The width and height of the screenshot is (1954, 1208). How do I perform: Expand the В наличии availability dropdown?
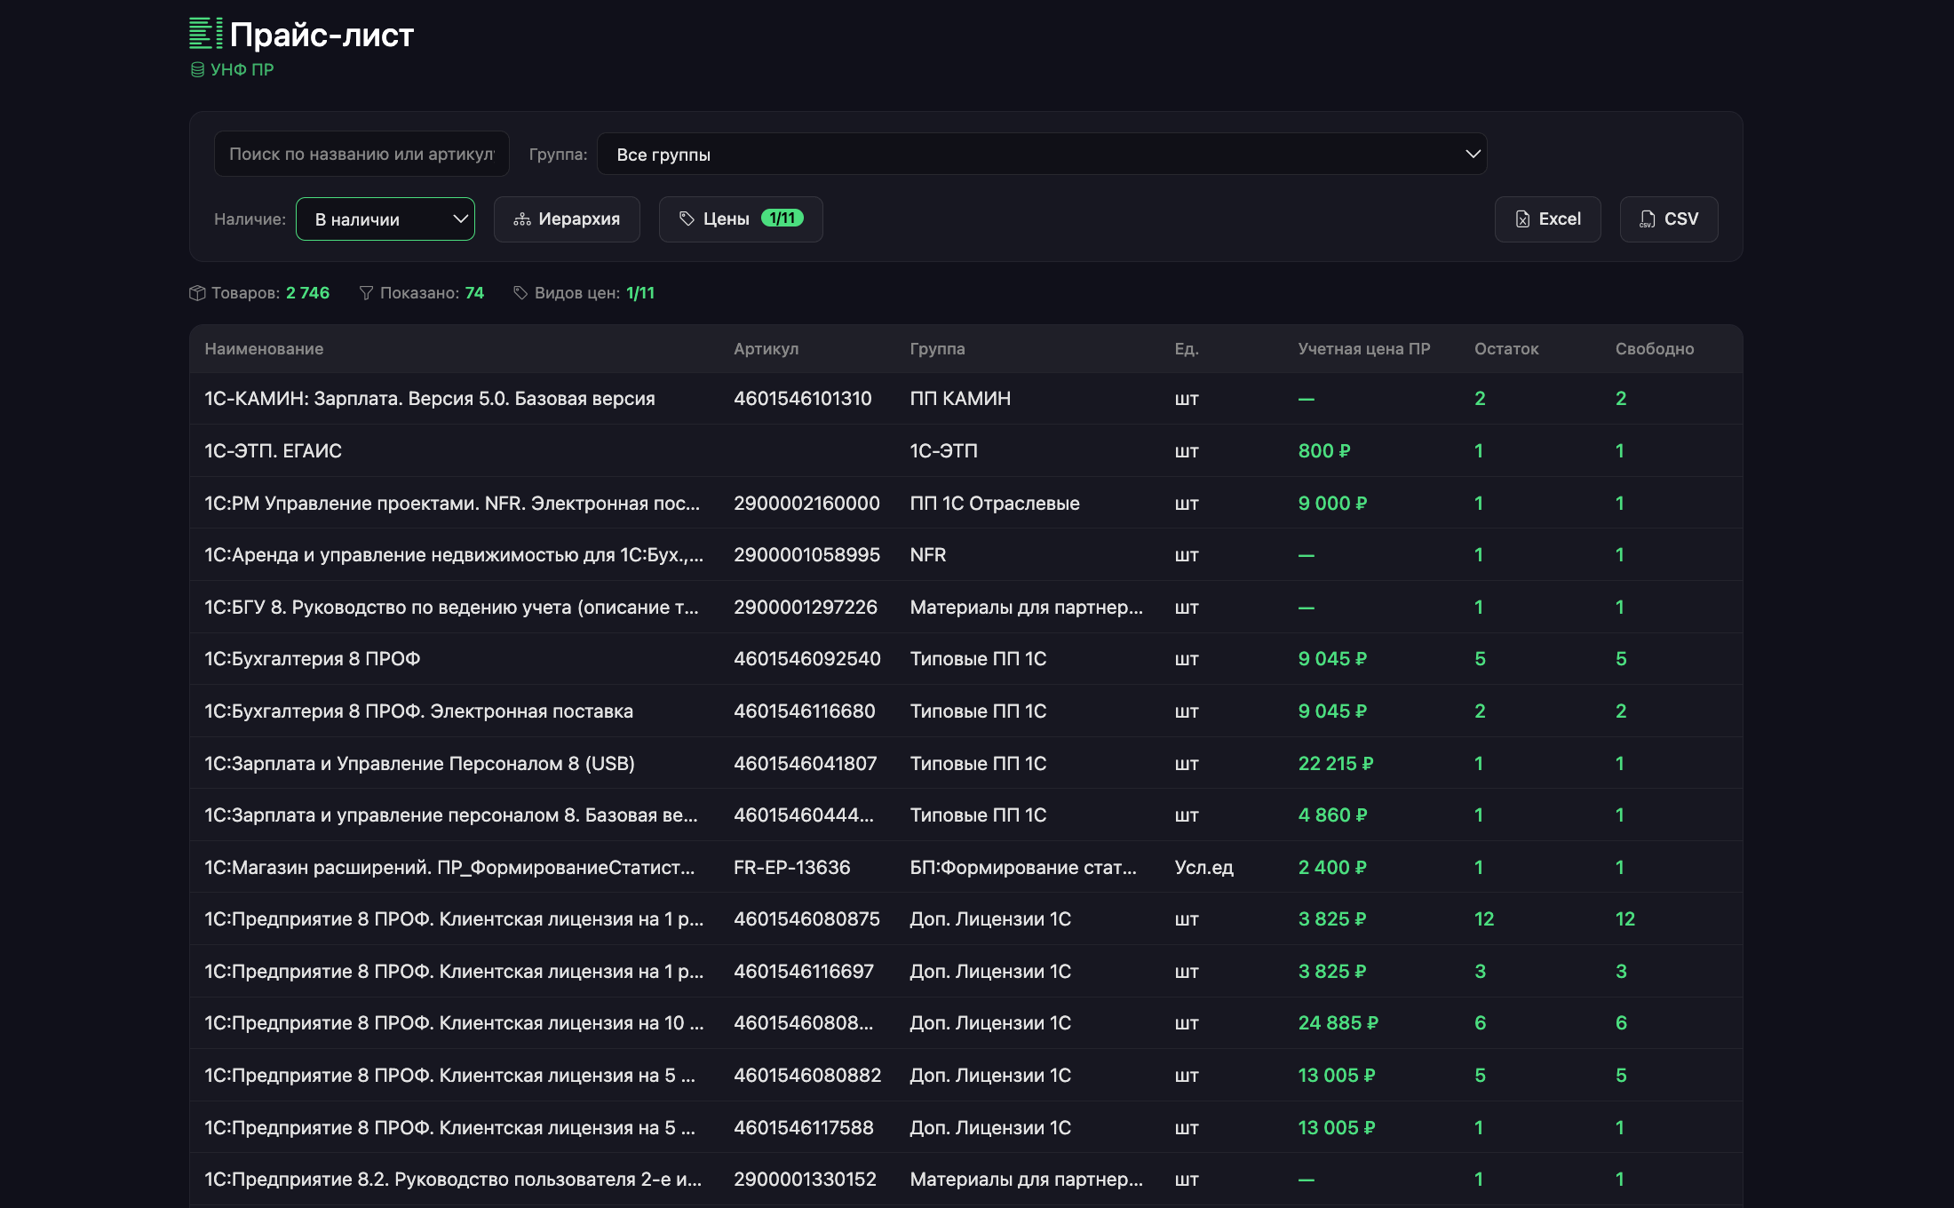coord(385,219)
